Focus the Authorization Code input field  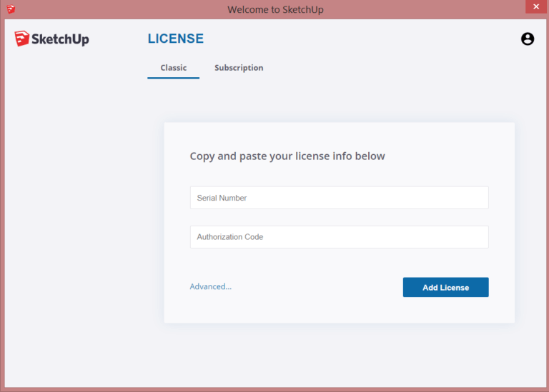339,237
